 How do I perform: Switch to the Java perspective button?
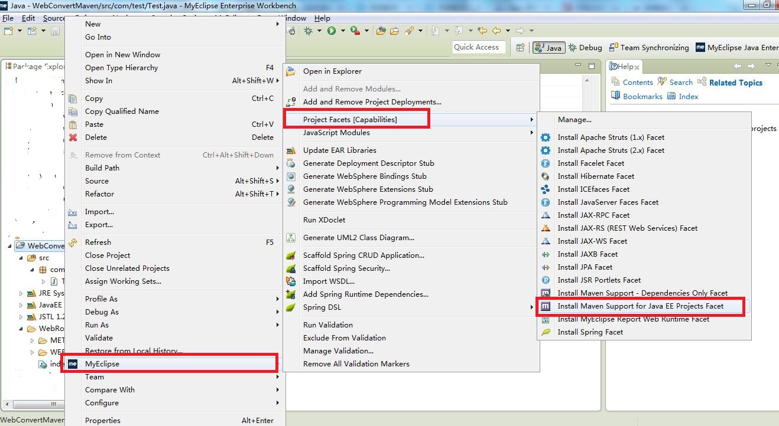pyautogui.click(x=548, y=48)
